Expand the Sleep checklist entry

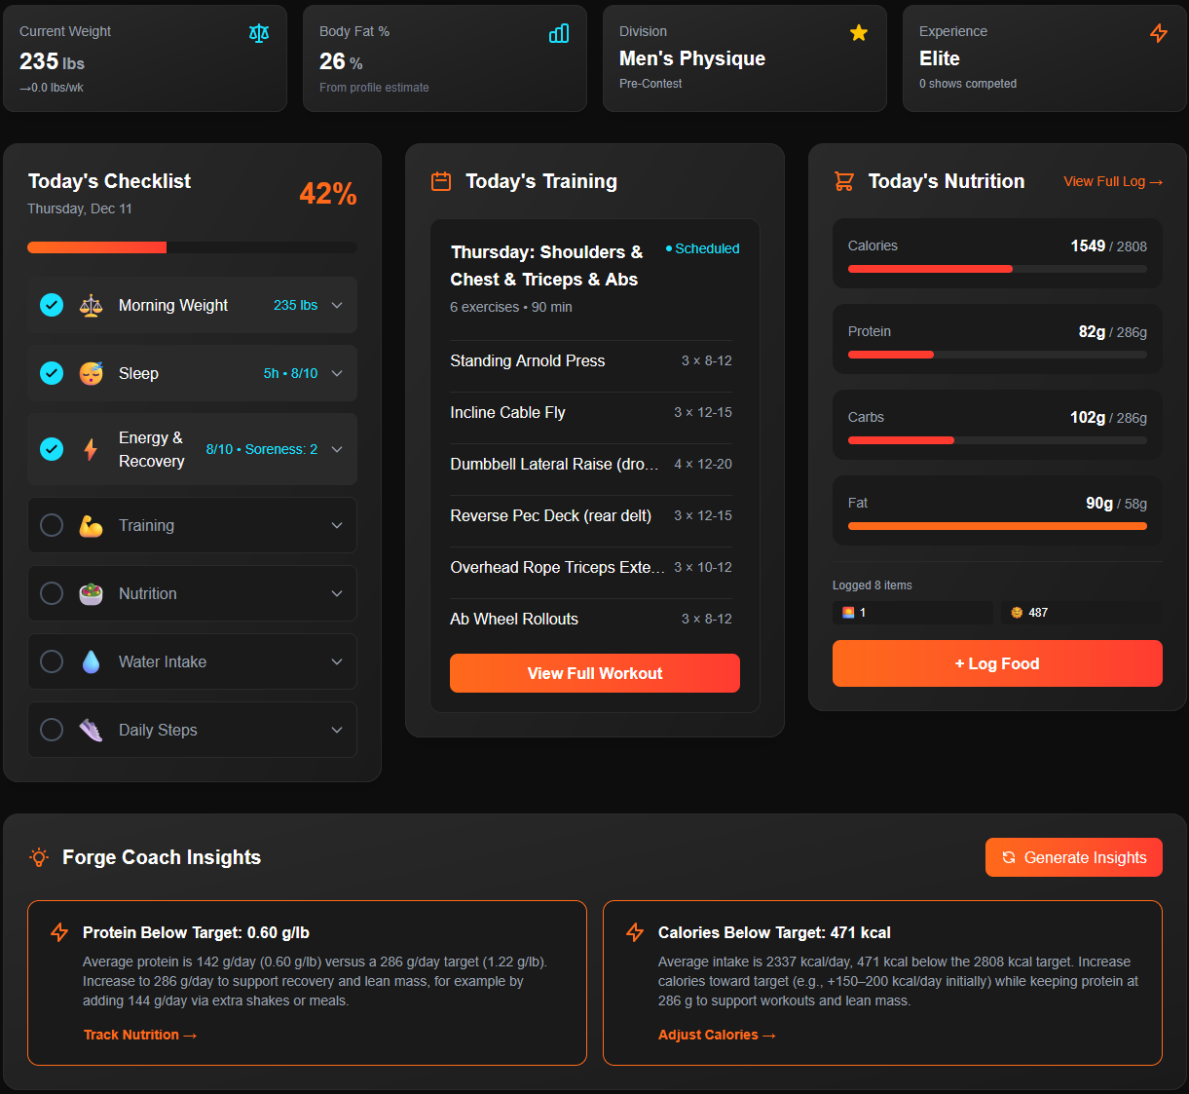(337, 373)
